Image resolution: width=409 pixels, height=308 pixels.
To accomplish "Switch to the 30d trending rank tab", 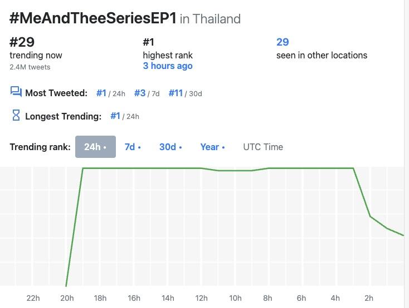I will (170, 147).
